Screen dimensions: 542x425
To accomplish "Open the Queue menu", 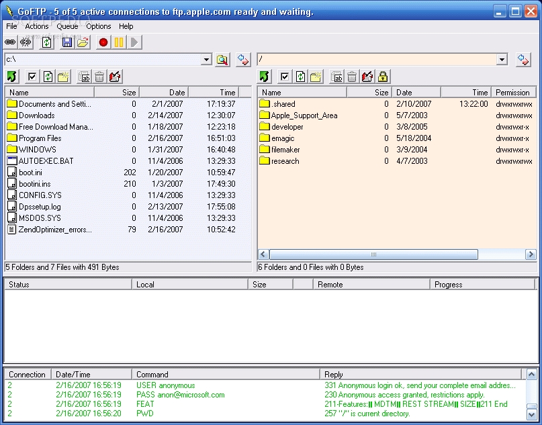I will pos(67,26).
